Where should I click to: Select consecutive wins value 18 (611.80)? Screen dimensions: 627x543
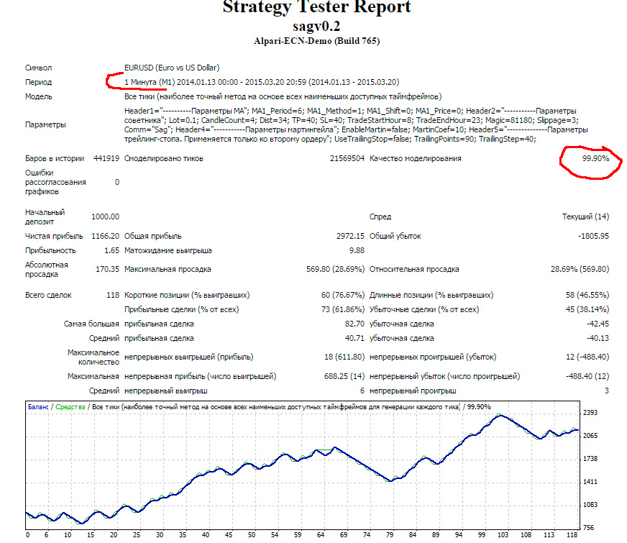(344, 357)
